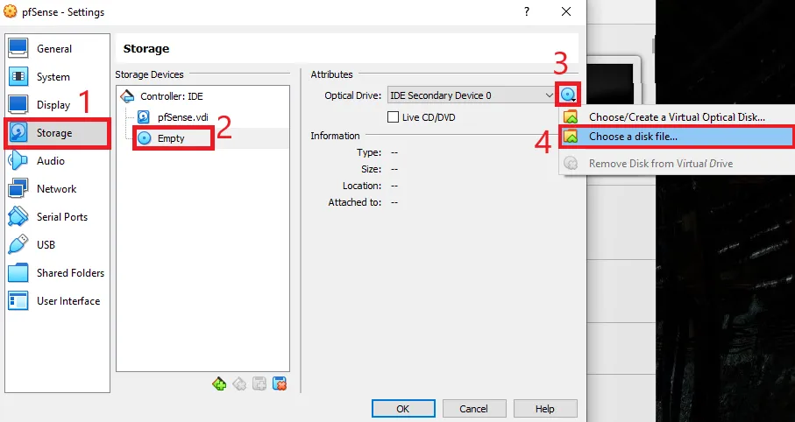Click the remove storage controller icon
795x422 pixels.
point(239,383)
